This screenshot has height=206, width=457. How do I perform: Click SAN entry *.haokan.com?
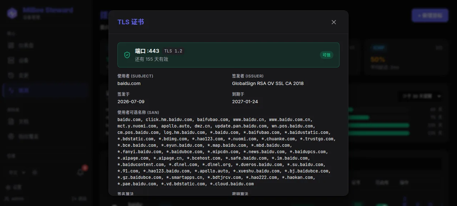[297, 177]
